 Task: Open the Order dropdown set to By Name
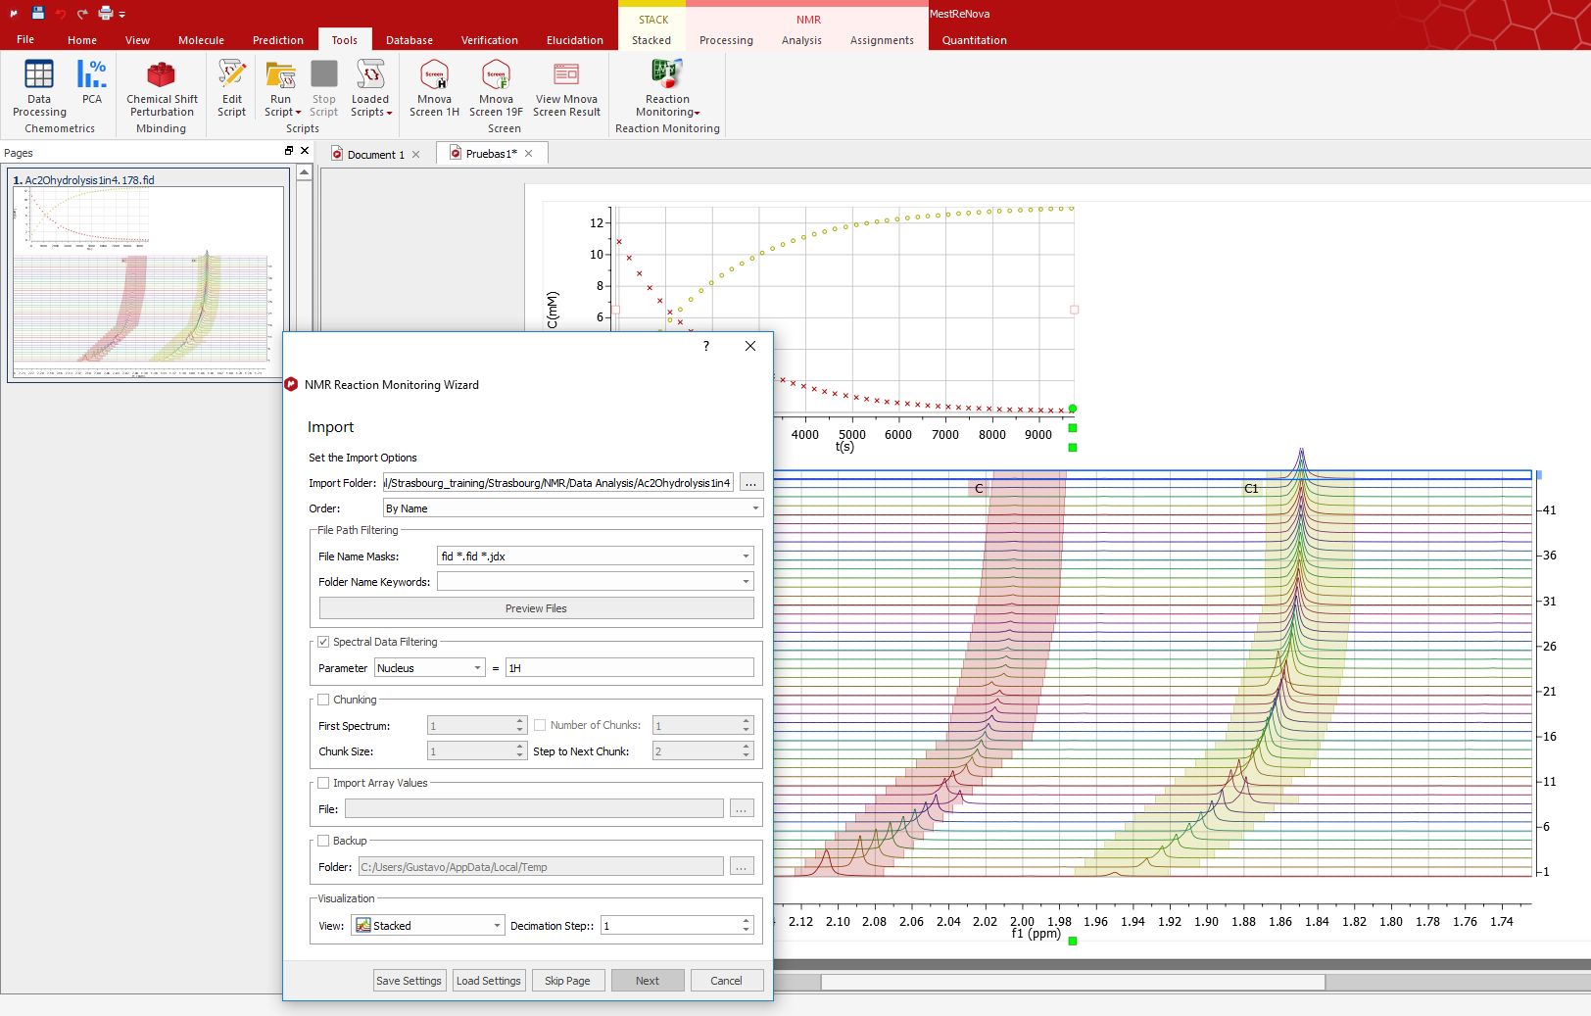pos(572,508)
